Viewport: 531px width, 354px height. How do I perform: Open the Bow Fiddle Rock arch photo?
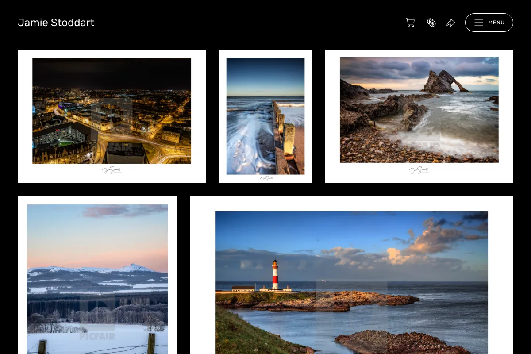[x=419, y=110]
